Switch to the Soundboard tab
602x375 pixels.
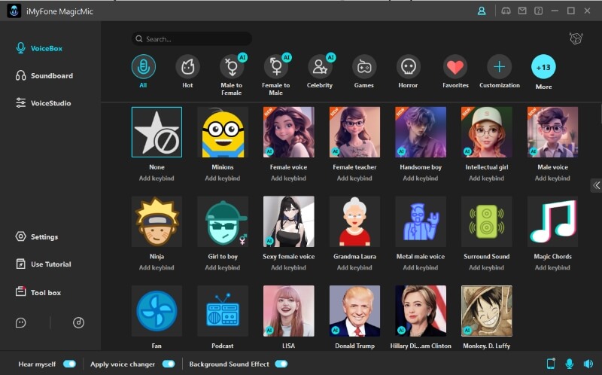pyautogui.click(x=51, y=76)
